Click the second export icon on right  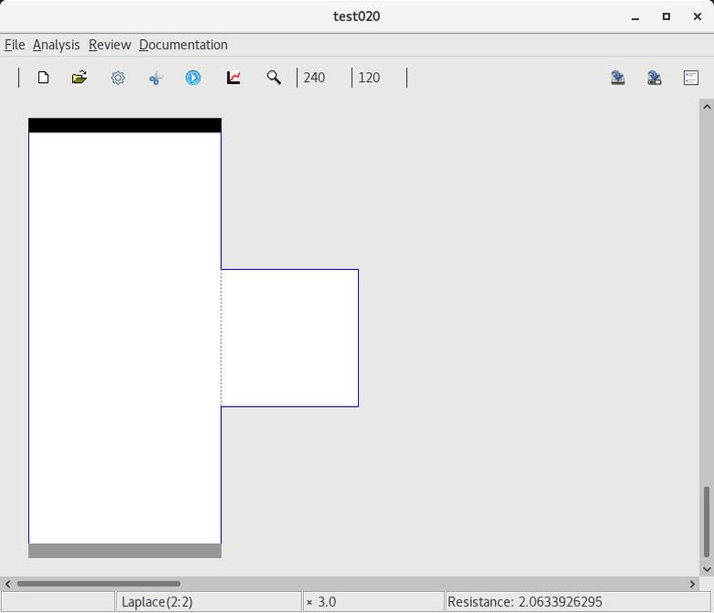tap(655, 78)
